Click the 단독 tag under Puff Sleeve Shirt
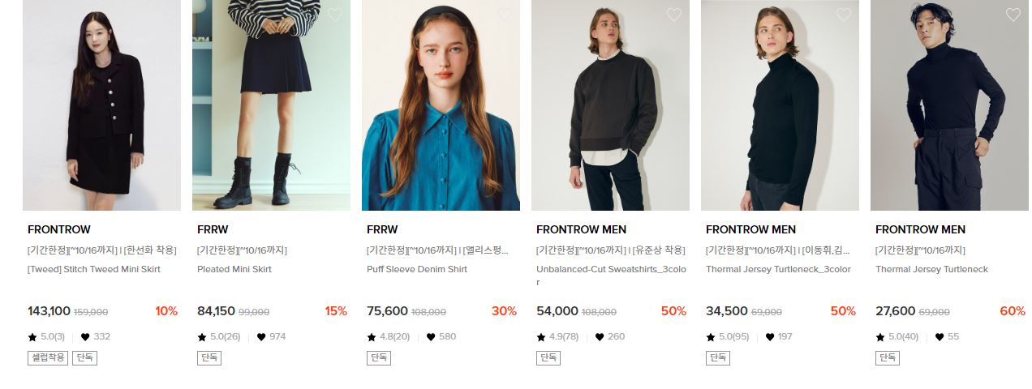 coord(379,357)
